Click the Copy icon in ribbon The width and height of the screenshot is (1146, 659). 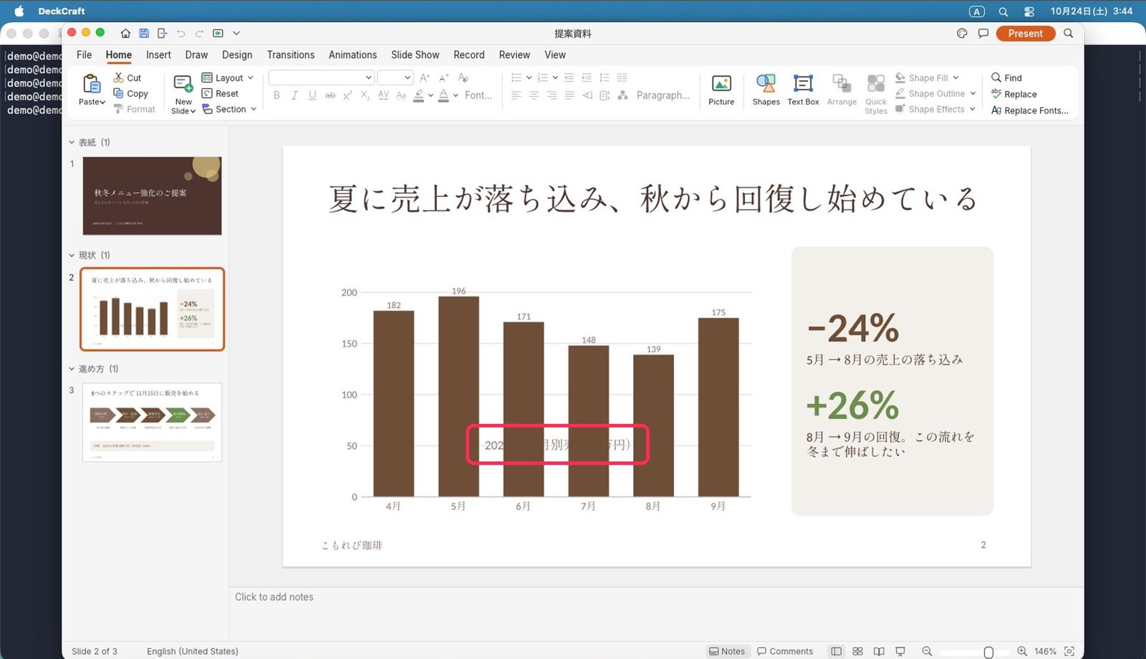pyautogui.click(x=119, y=93)
